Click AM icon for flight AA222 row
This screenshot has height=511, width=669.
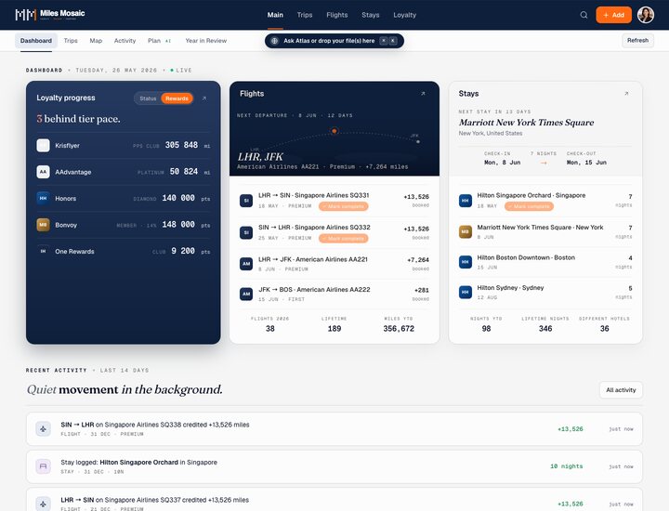(246, 294)
